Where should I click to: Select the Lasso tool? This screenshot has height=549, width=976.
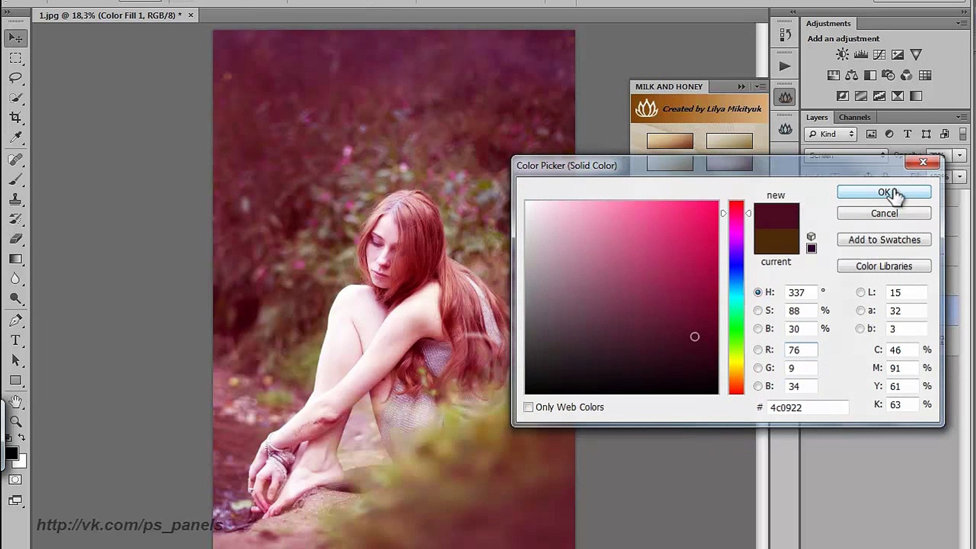point(15,78)
